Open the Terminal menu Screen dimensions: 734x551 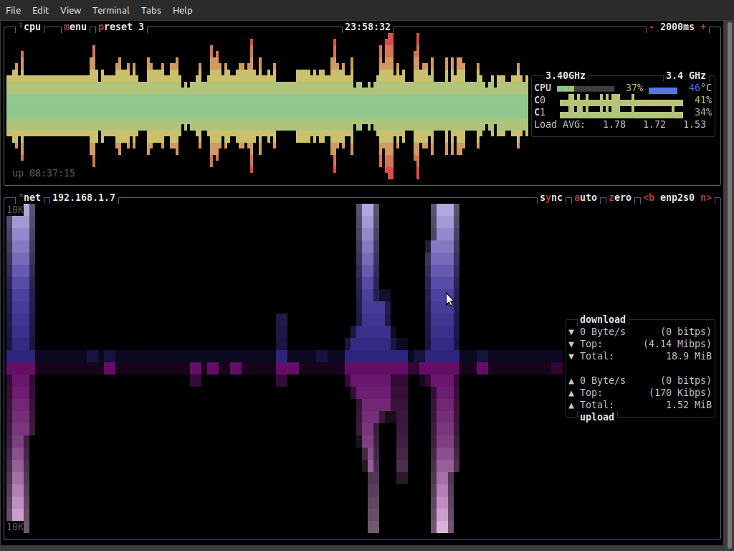tap(111, 10)
